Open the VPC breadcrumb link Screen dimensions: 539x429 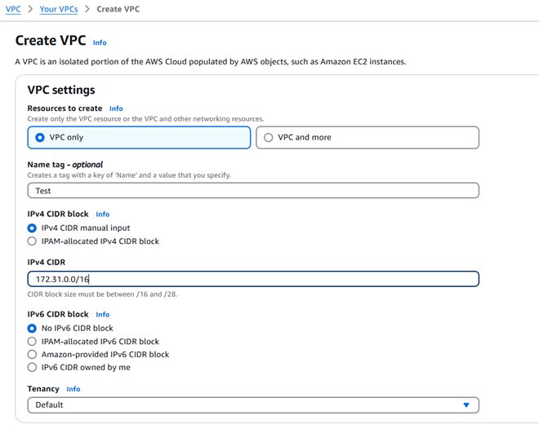click(13, 9)
